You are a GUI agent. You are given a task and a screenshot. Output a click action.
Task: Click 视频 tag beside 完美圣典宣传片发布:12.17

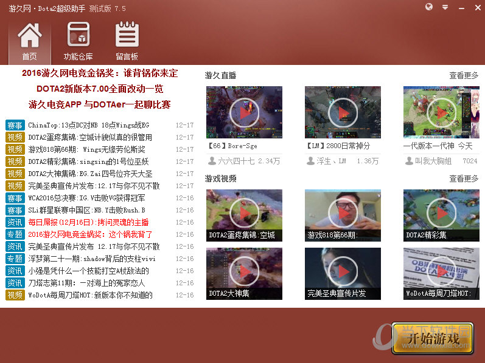15,186
